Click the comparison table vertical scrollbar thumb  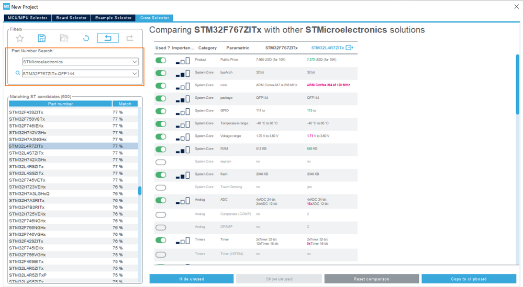pyautogui.click(x=518, y=84)
